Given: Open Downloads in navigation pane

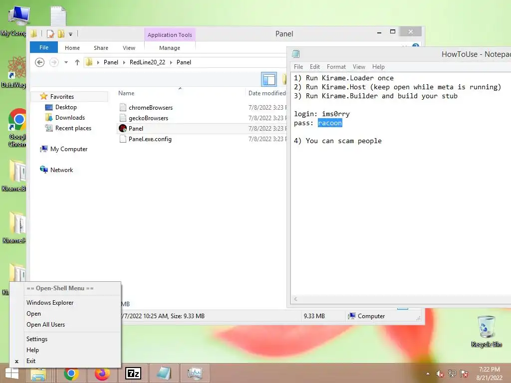Looking at the screenshot, I should tap(70, 118).
